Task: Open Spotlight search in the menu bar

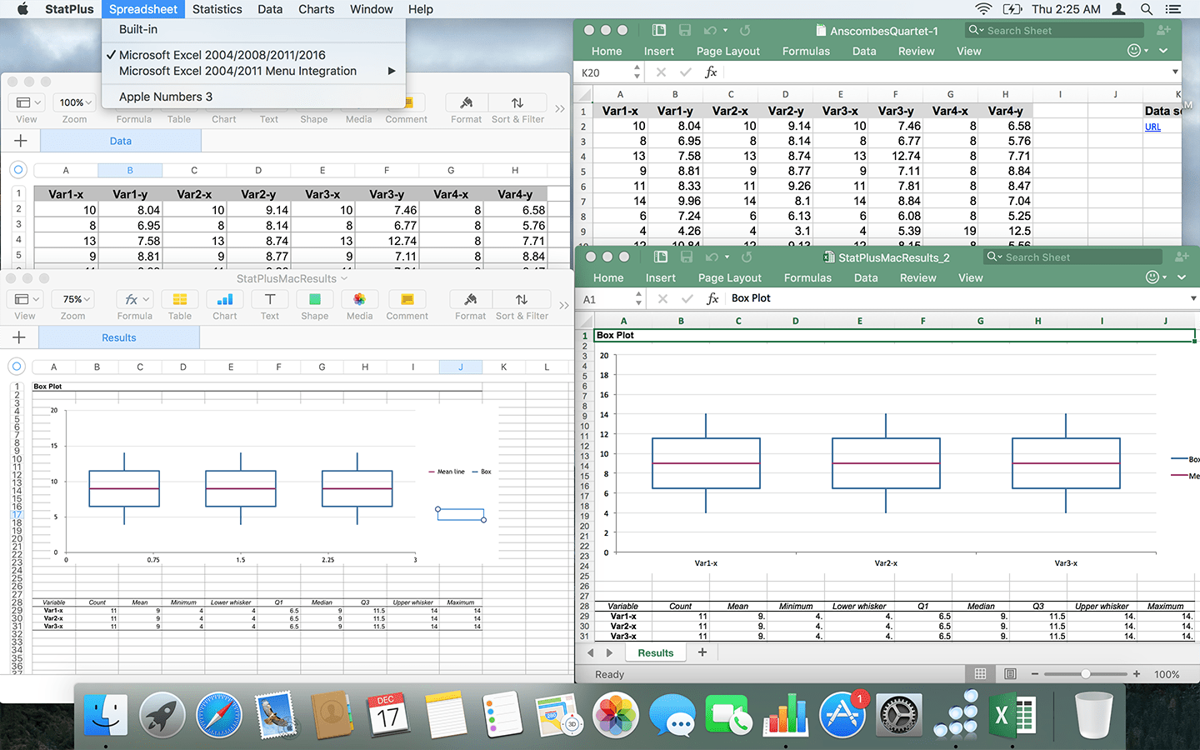Action: 1147,9
